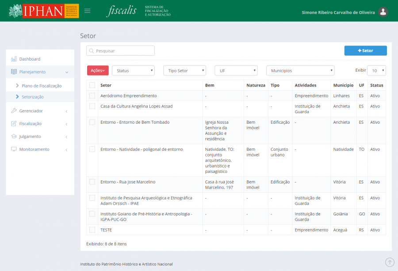Select the TESTE row checkbox
The height and width of the screenshot is (271, 398).
(x=92, y=230)
